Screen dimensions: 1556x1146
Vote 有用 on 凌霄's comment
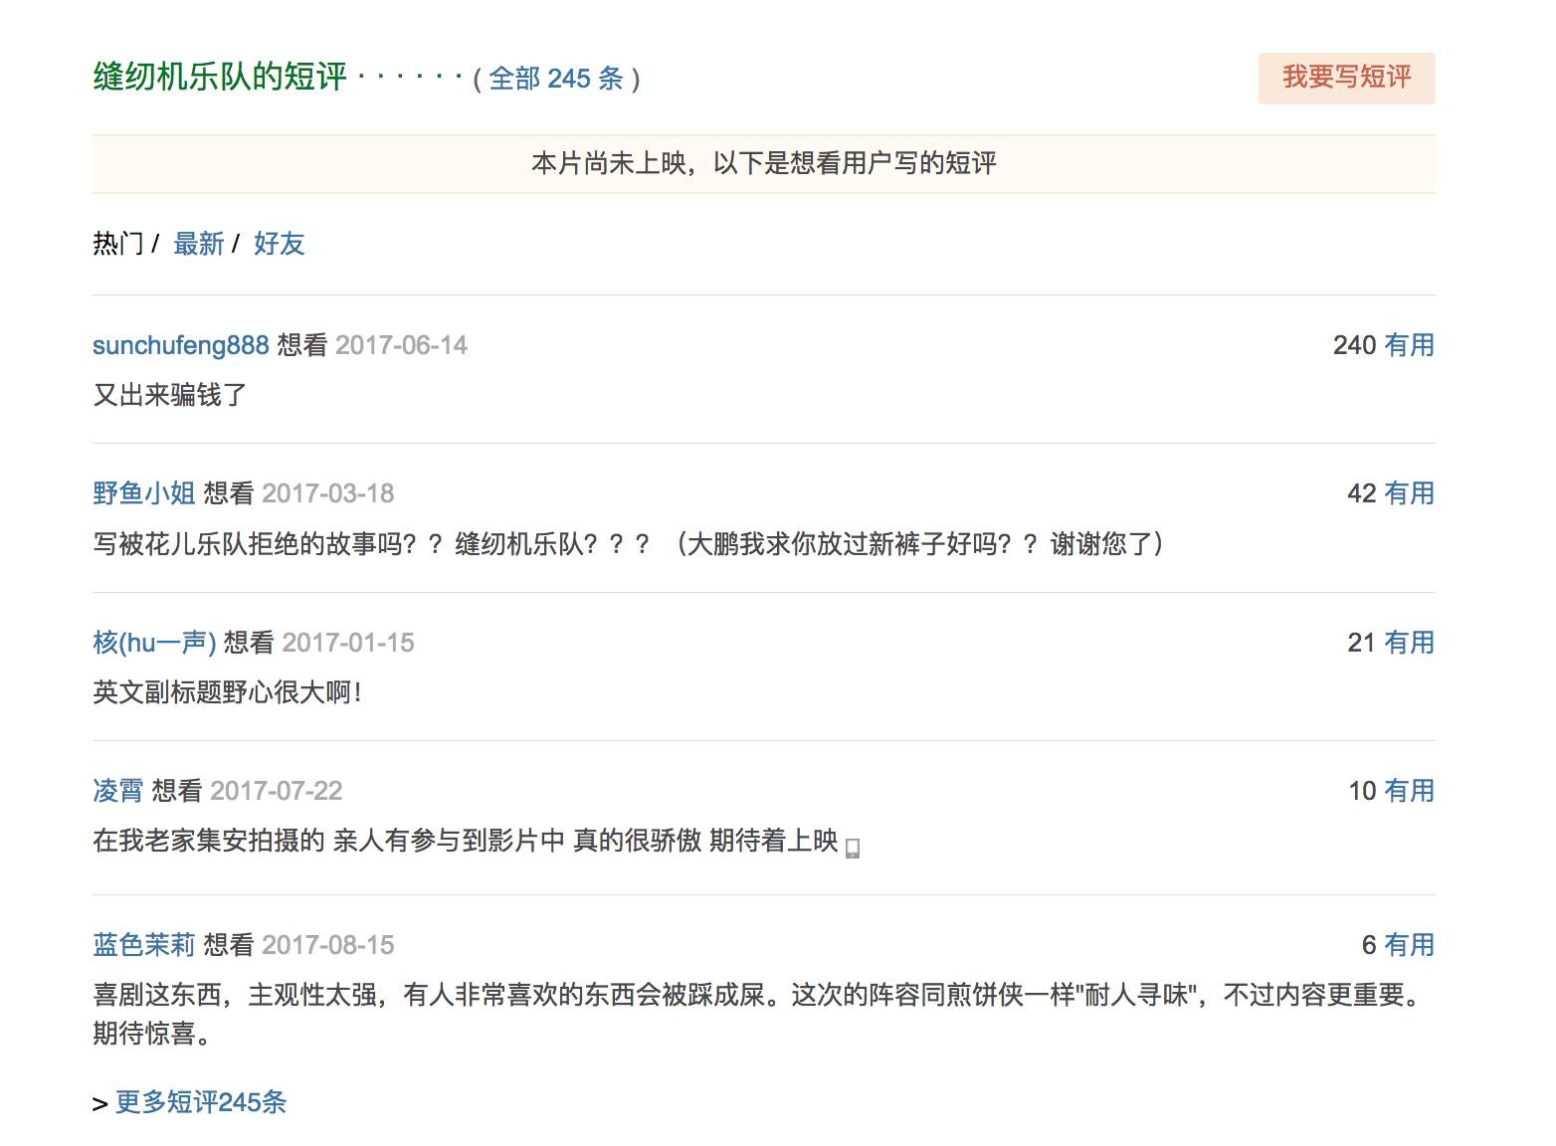1409,791
